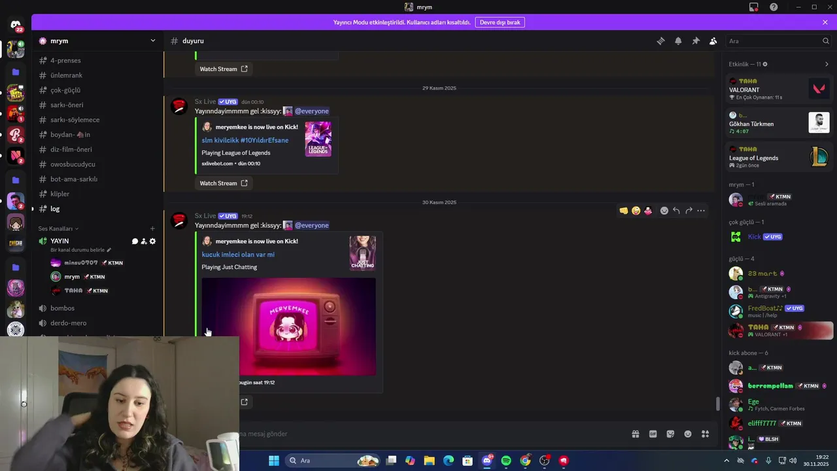Open notification settings bell icon

678,41
